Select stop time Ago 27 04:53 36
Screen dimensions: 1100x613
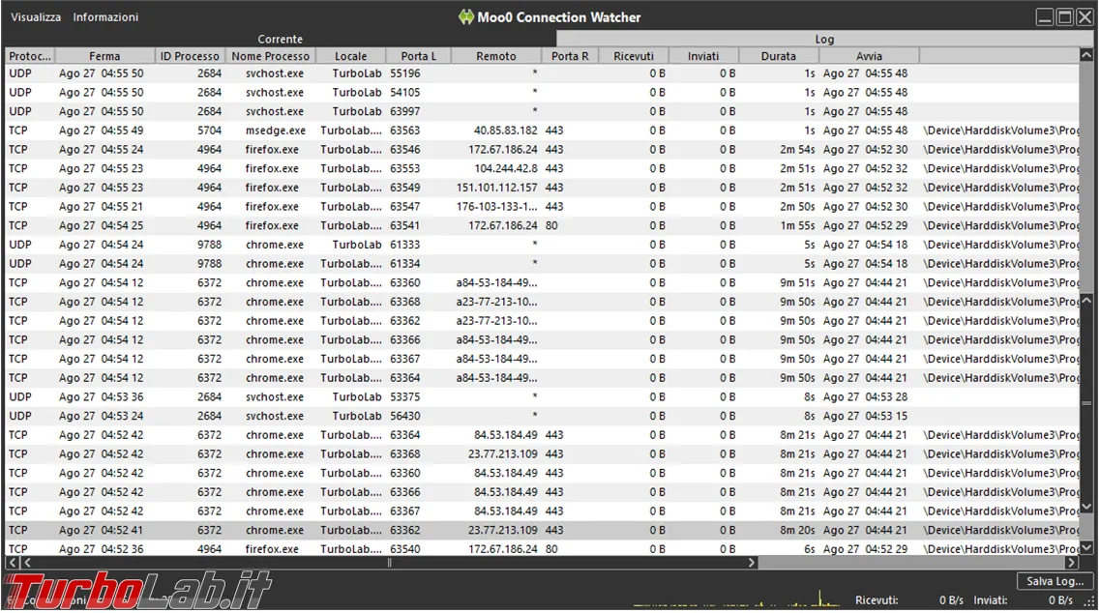tap(101, 396)
